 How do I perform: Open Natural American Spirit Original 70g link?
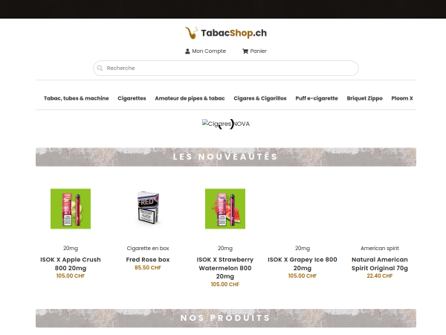click(x=380, y=264)
